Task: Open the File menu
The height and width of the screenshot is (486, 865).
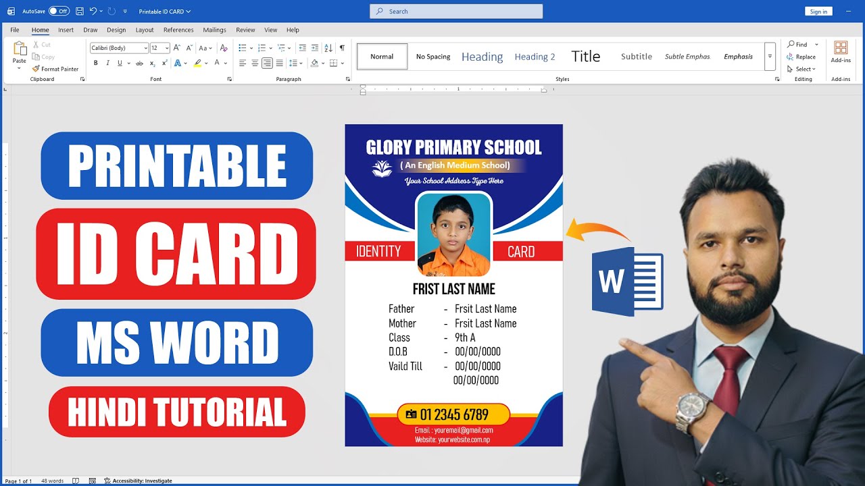Action: pos(15,30)
